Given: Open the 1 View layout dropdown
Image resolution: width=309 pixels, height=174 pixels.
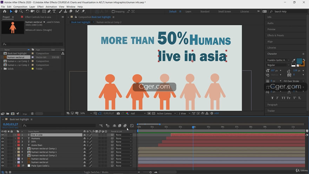Looking at the screenshot, I should click(184, 114).
